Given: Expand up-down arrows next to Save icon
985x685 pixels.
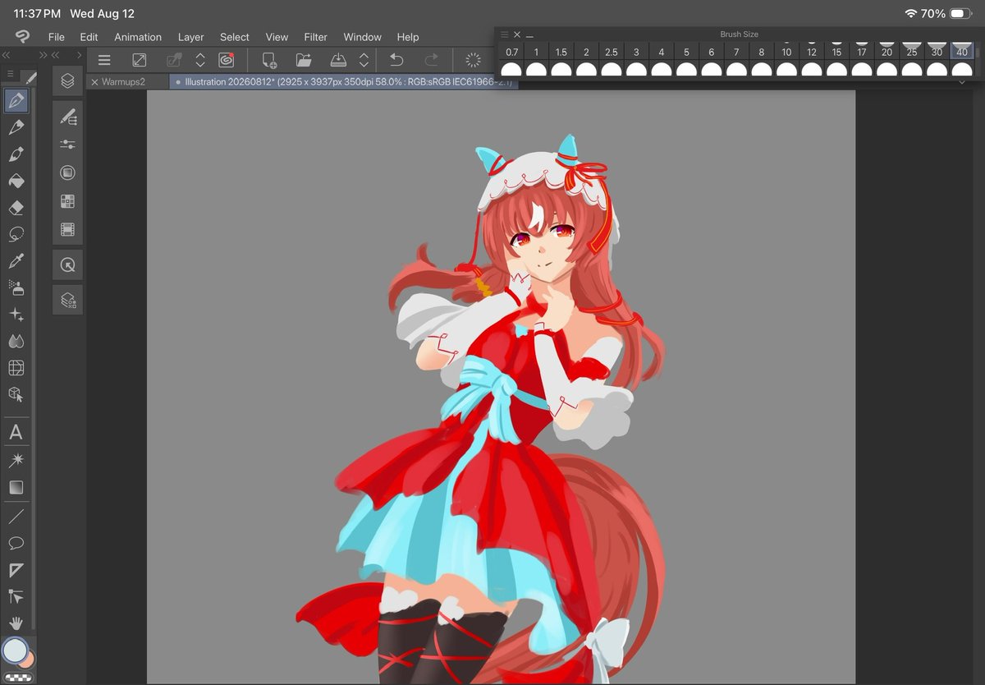Looking at the screenshot, I should [364, 60].
